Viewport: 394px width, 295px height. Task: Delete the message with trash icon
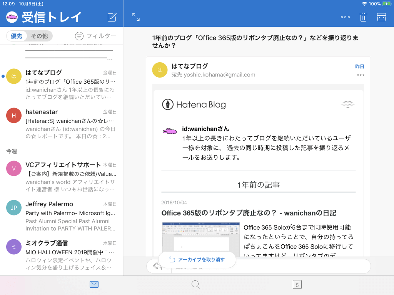363,17
